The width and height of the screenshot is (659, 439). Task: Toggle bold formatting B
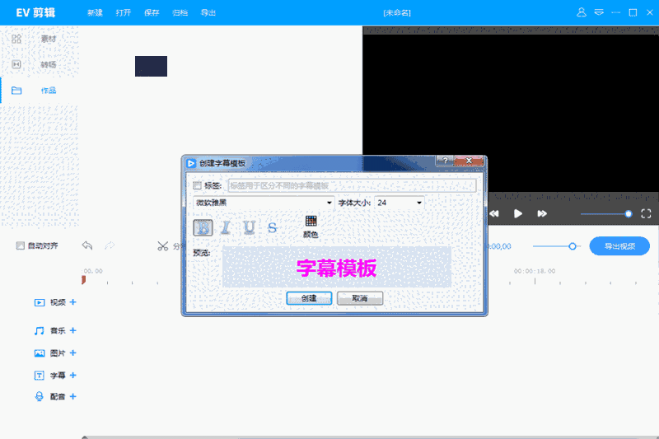(203, 227)
